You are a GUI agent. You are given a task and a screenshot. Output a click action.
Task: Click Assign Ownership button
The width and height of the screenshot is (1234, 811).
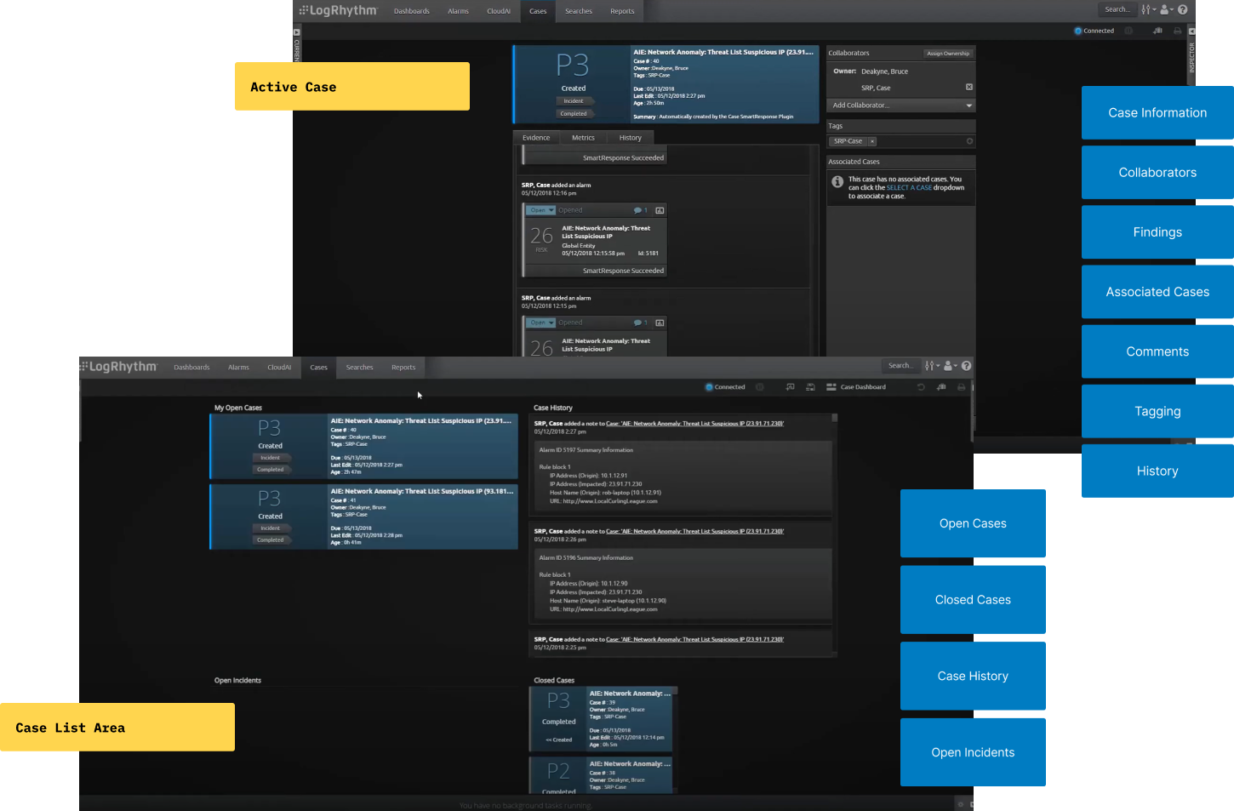pyautogui.click(x=948, y=54)
